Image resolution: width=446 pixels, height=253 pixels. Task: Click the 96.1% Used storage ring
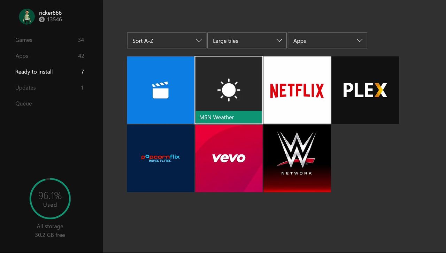coord(50,199)
